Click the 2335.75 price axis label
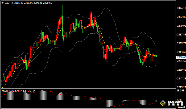The image size is (186, 109). (181, 43)
